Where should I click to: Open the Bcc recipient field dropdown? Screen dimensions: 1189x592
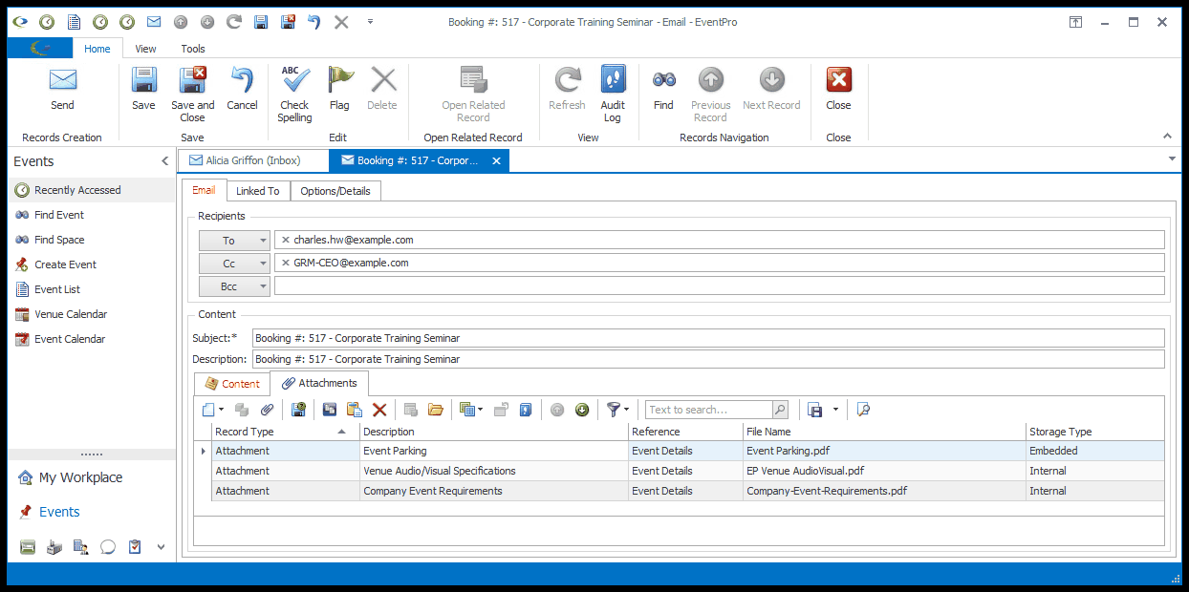pyautogui.click(x=263, y=285)
